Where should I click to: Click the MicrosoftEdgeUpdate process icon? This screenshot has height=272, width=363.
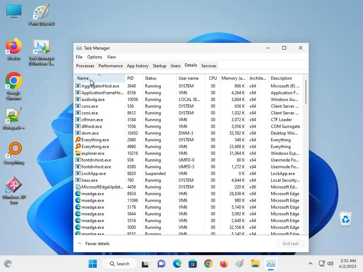pos(78,187)
